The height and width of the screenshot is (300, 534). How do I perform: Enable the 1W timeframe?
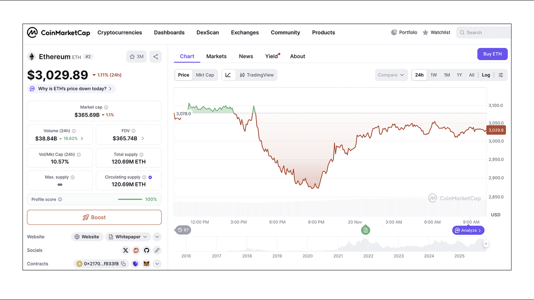434,75
